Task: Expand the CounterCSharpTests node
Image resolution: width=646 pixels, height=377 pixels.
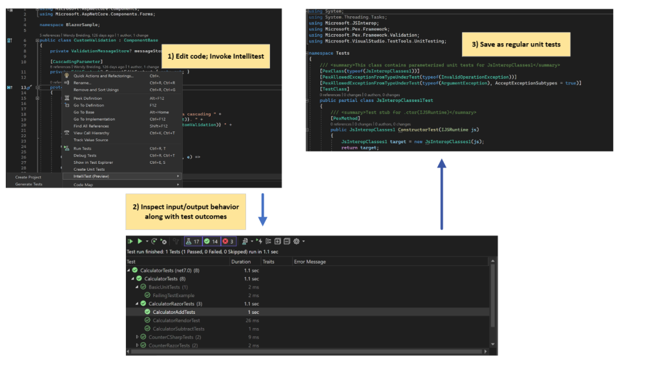Action: (x=137, y=337)
